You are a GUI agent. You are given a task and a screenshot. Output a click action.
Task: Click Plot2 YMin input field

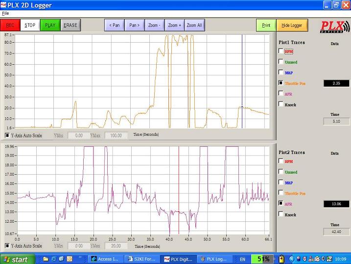tap(79, 246)
